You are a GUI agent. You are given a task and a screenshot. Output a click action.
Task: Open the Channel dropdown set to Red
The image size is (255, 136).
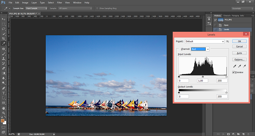(x=200, y=49)
